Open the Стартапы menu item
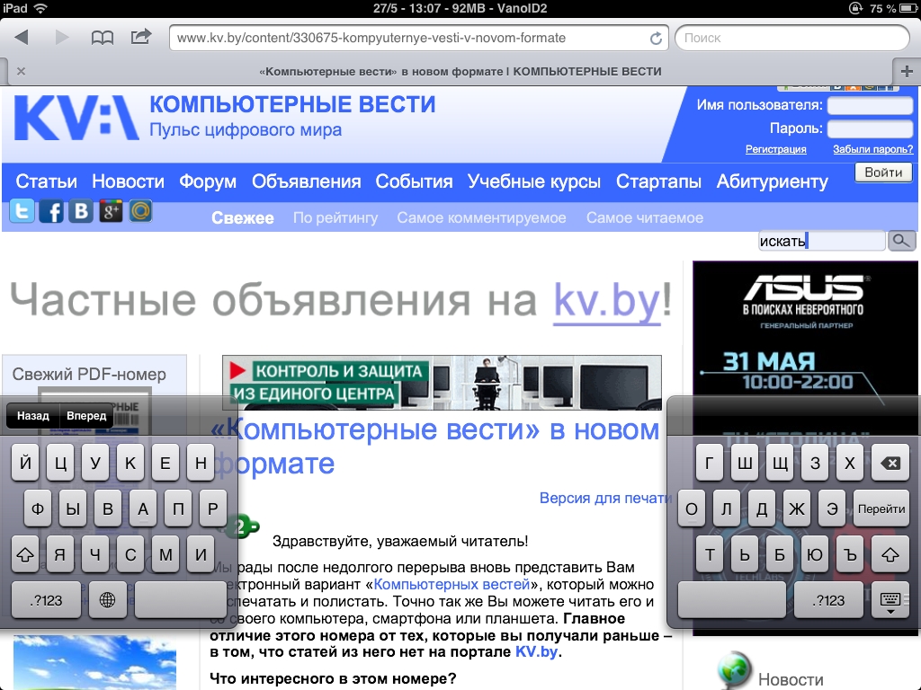 point(658,181)
